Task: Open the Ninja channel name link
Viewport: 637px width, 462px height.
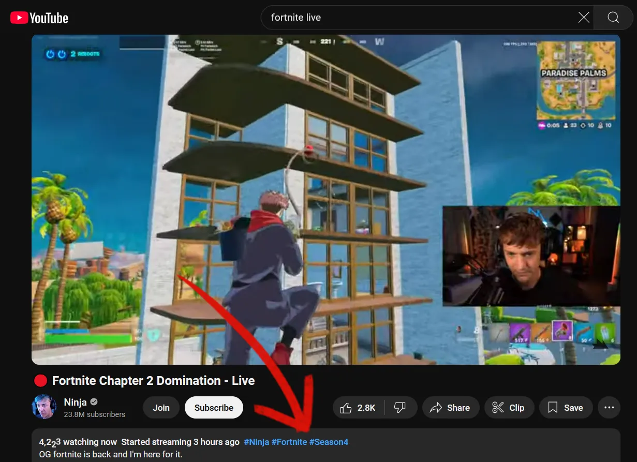Action: click(75, 402)
